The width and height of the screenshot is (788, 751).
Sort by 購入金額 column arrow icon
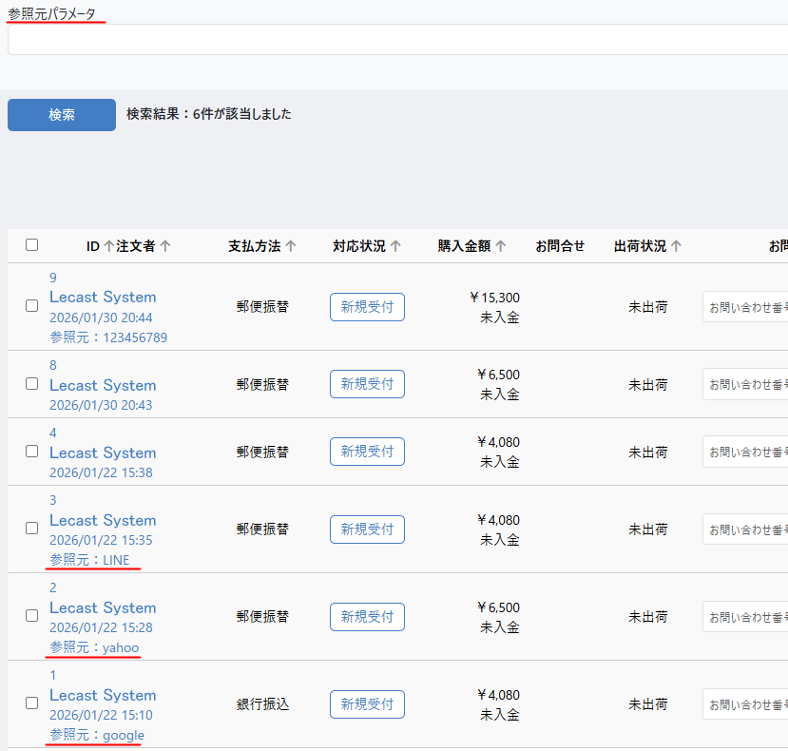500,246
